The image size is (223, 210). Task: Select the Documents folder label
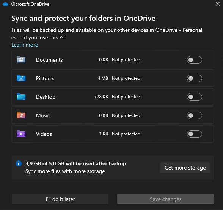coord(49,60)
